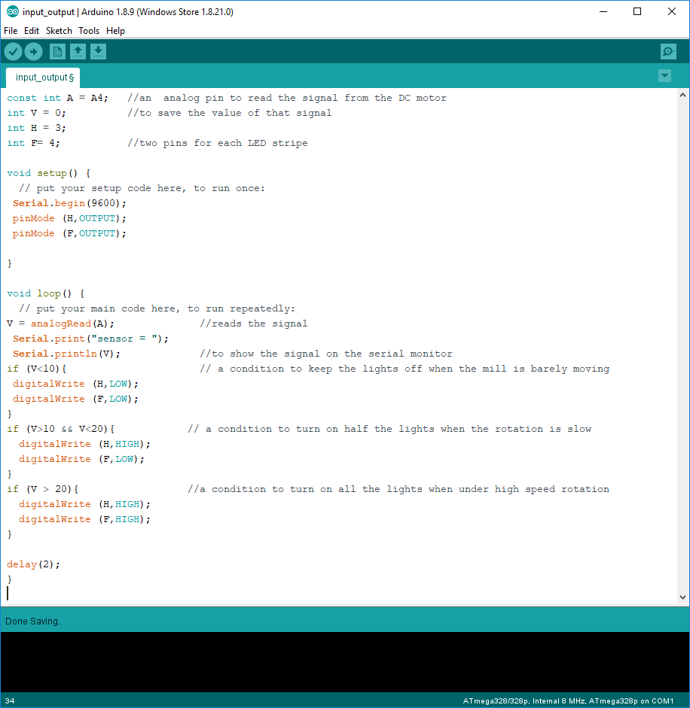This screenshot has width=690, height=708.
Task: Click on 'int V = 0;' declaration
Action: pyautogui.click(x=36, y=113)
